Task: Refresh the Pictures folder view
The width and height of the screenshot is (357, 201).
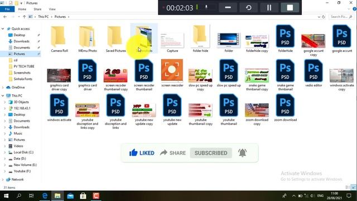Action: pos(324,17)
